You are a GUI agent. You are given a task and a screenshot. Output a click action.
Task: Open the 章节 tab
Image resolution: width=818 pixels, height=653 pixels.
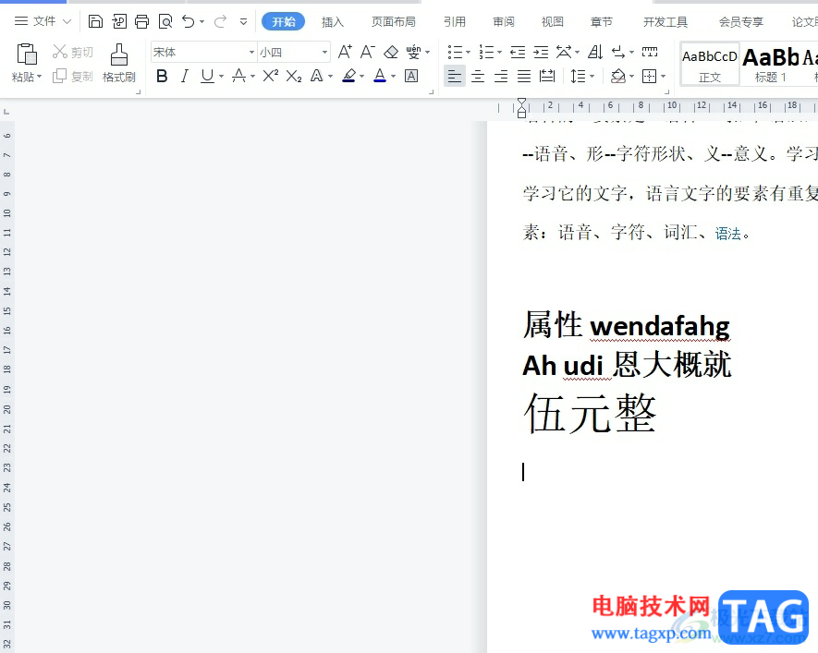coord(602,22)
